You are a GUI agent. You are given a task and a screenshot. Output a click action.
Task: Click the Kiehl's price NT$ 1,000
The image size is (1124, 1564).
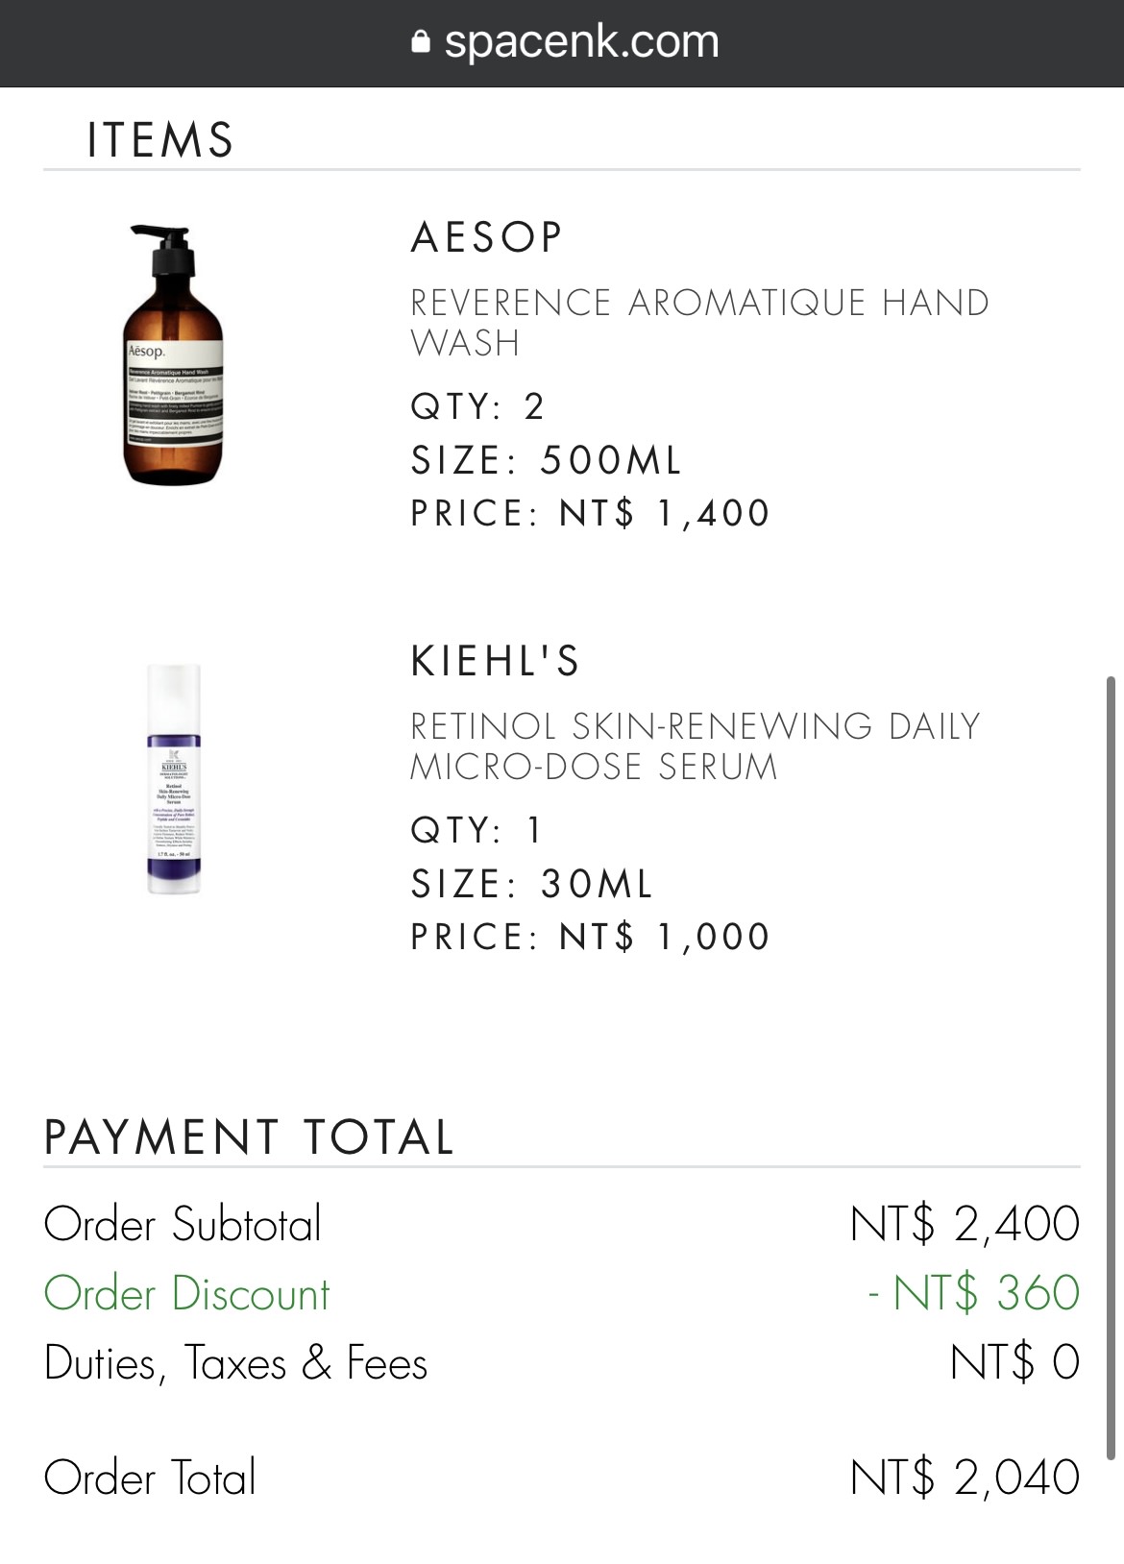click(x=664, y=937)
